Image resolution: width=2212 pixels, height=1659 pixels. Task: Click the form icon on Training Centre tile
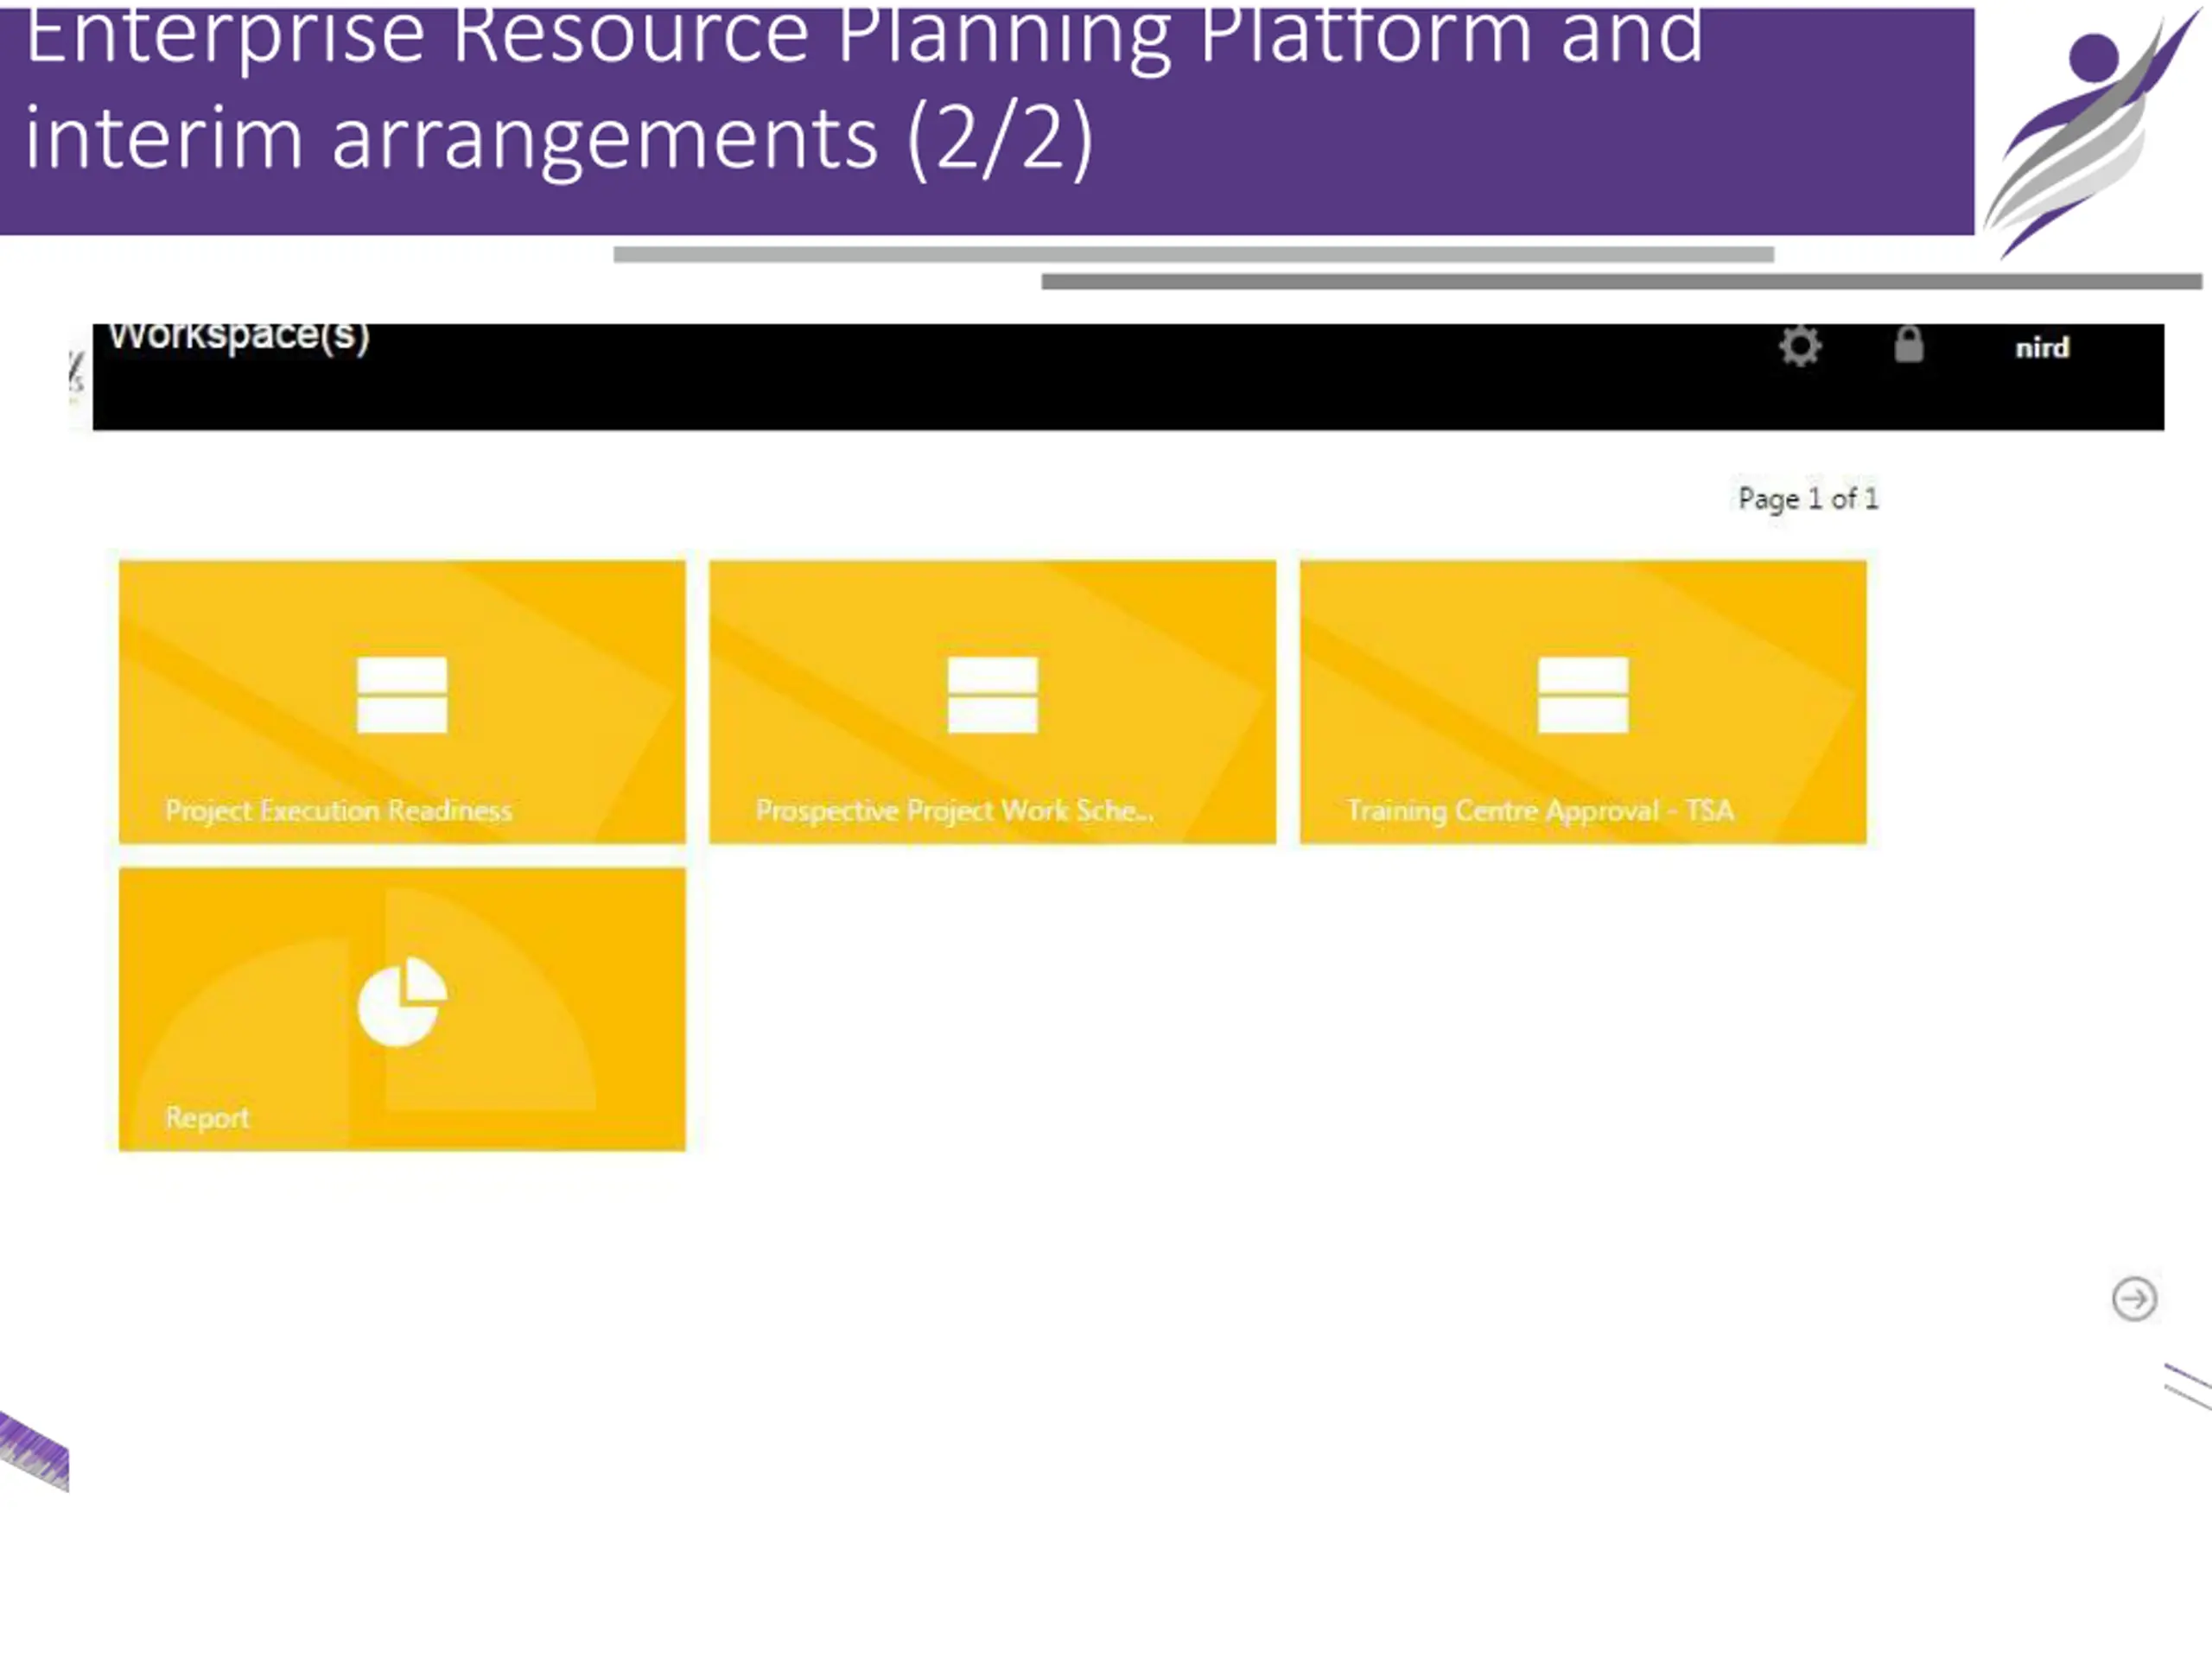pos(1583,695)
